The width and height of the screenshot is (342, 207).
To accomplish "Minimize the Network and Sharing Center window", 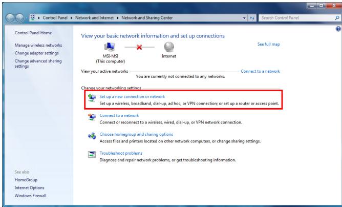I will (x=312, y=6).
